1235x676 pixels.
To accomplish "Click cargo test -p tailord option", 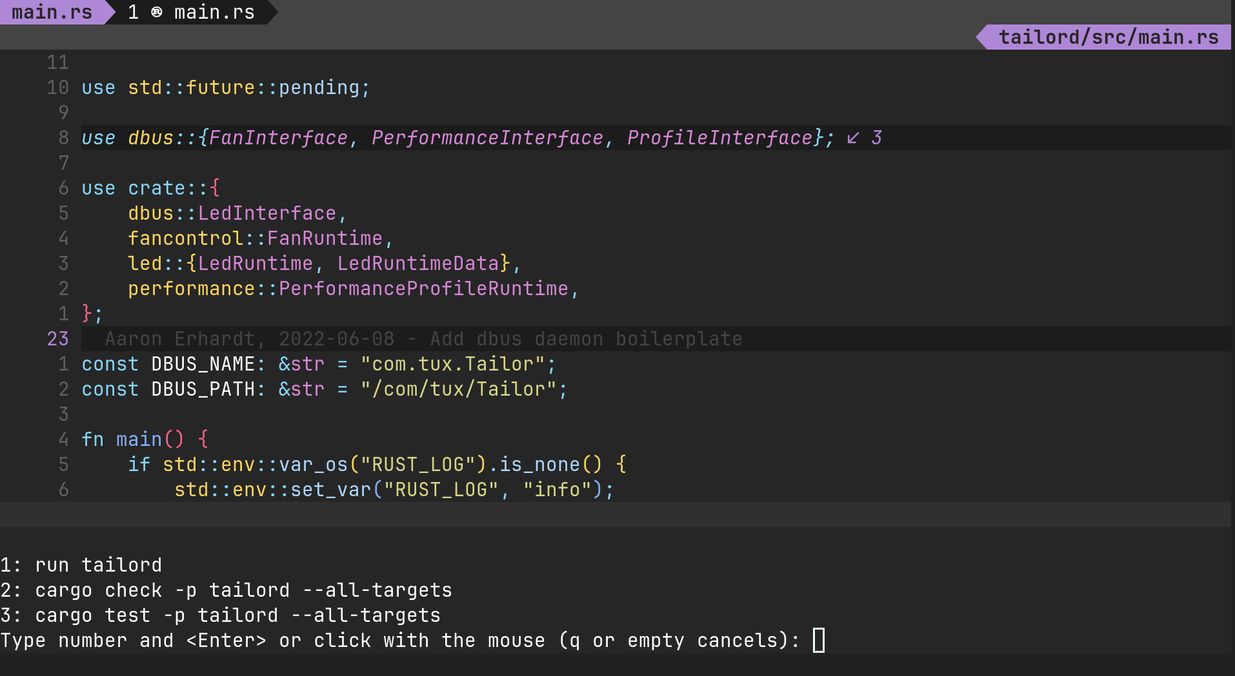I will click(x=220, y=615).
